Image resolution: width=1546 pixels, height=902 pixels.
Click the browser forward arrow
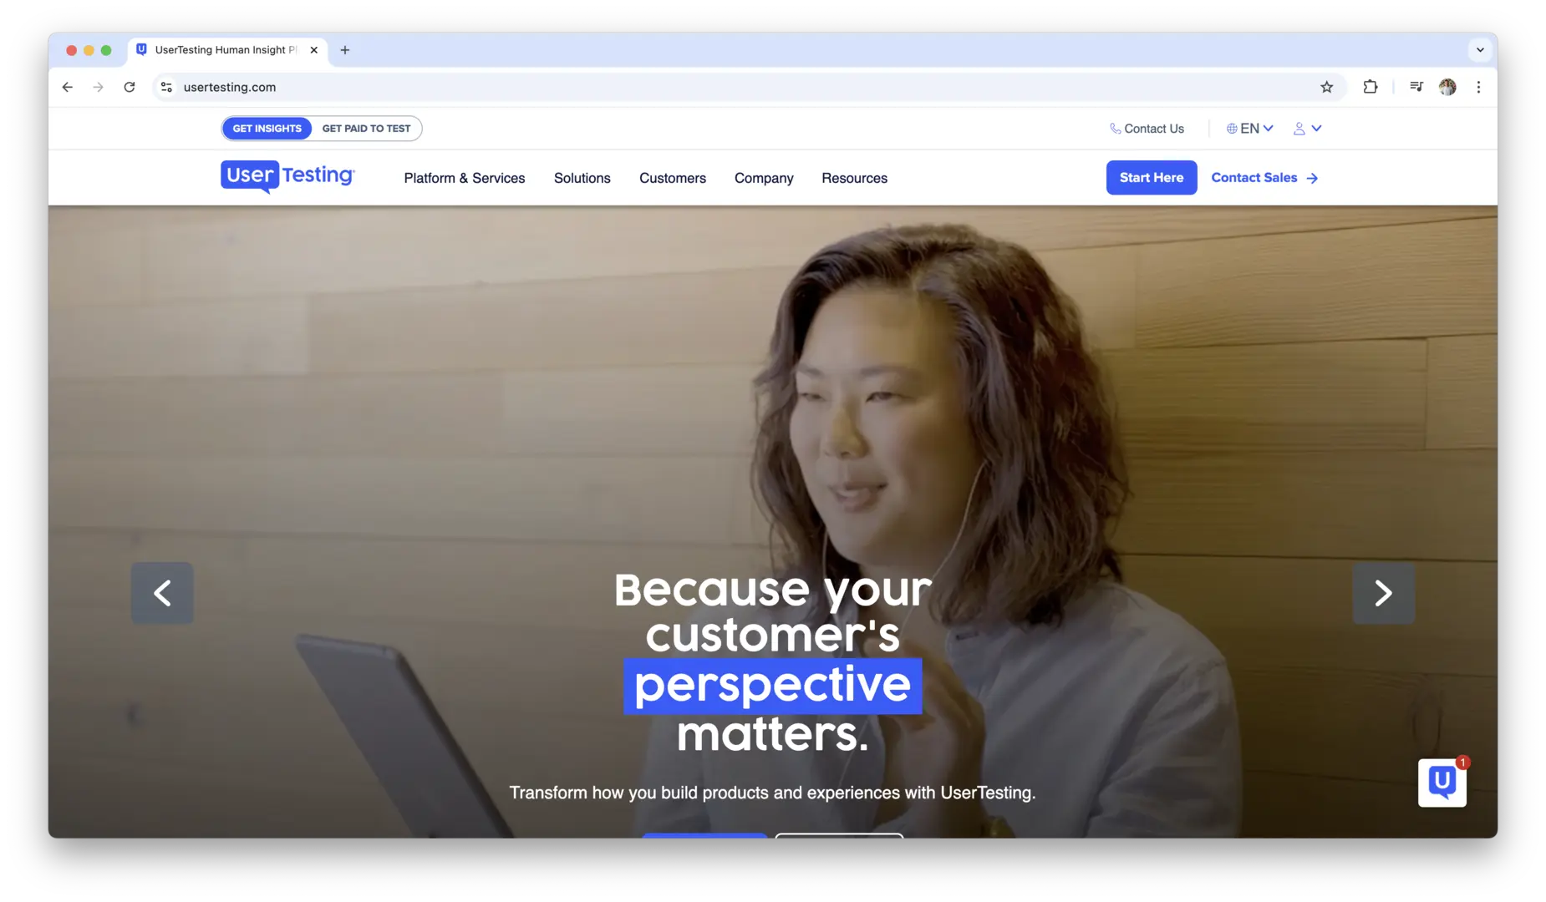[99, 87]
